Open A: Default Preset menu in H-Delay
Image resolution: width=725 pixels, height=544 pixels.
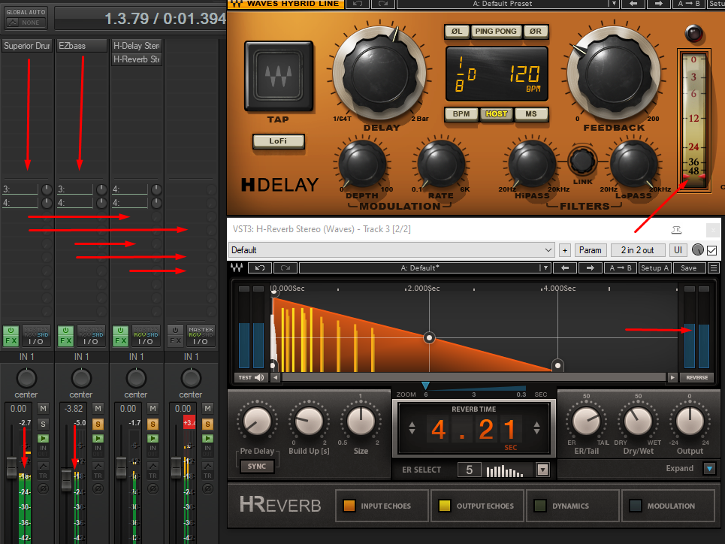508,4
